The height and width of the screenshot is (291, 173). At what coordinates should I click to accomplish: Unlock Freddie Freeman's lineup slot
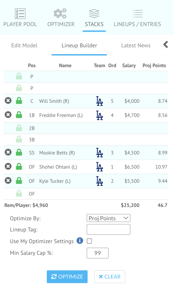click(x=19, y=115)
